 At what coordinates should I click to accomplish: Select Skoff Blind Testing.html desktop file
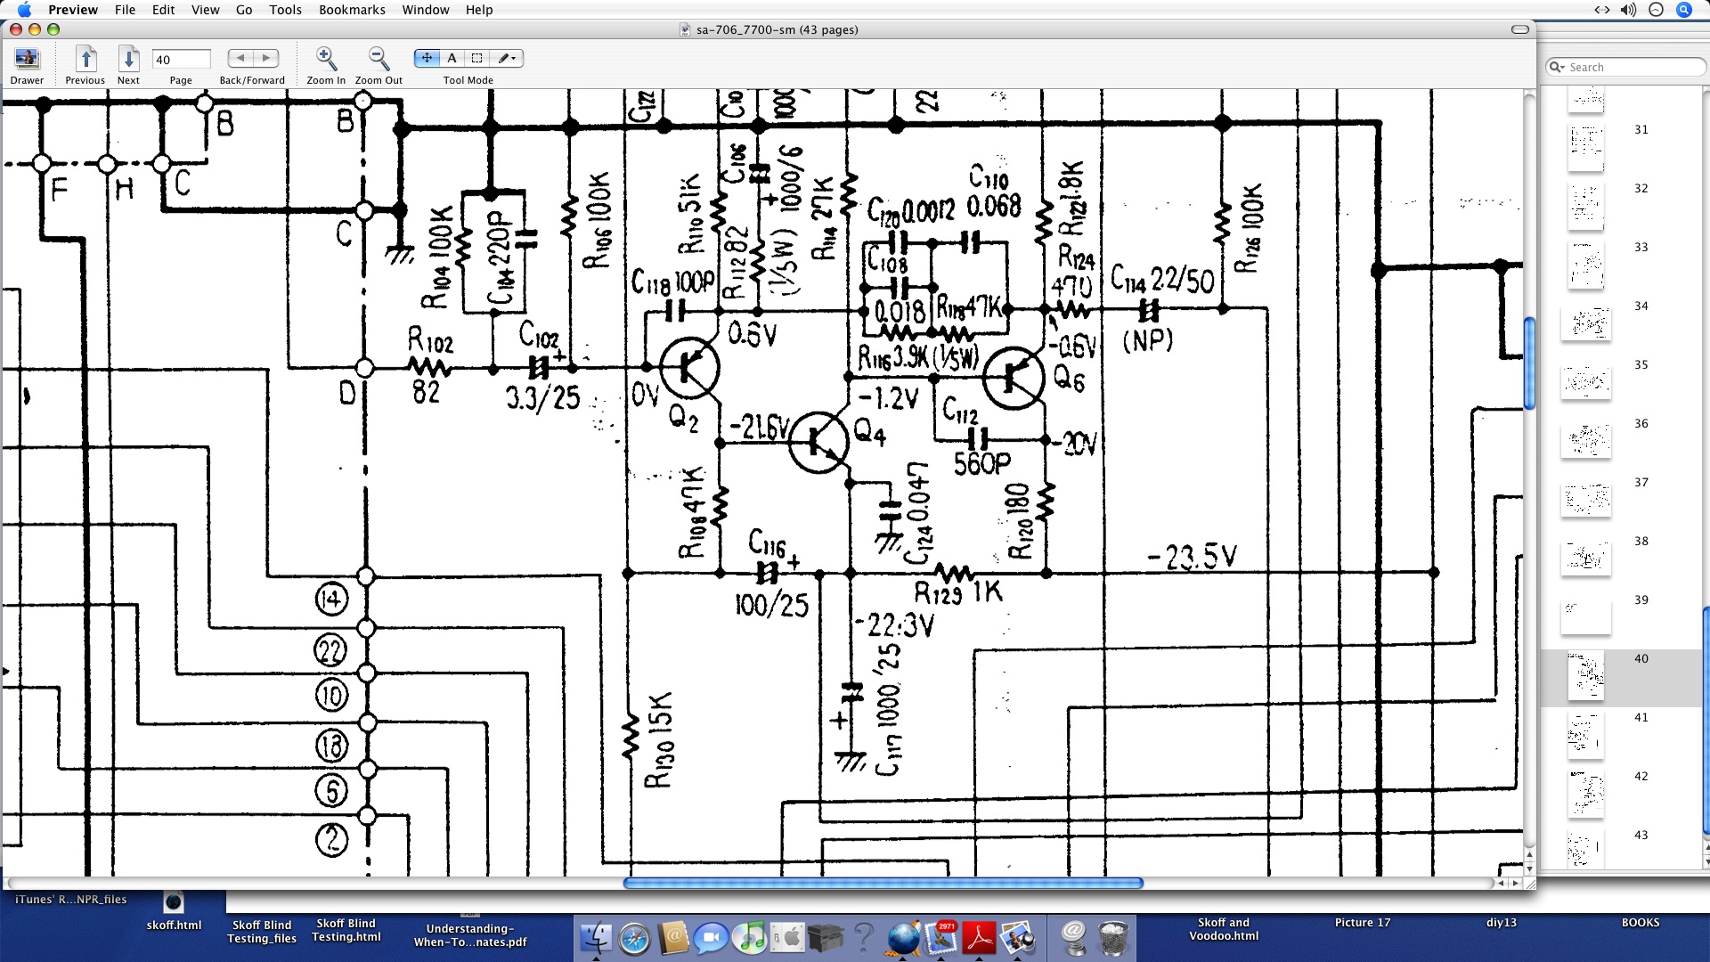[346, 930]
